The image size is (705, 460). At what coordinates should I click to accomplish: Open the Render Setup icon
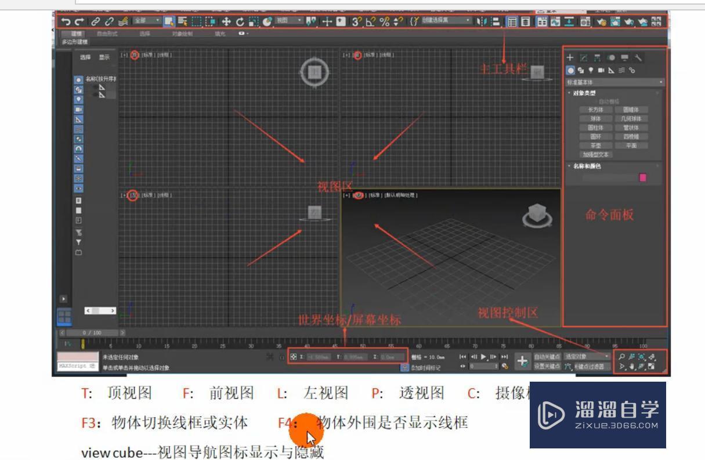616,23
